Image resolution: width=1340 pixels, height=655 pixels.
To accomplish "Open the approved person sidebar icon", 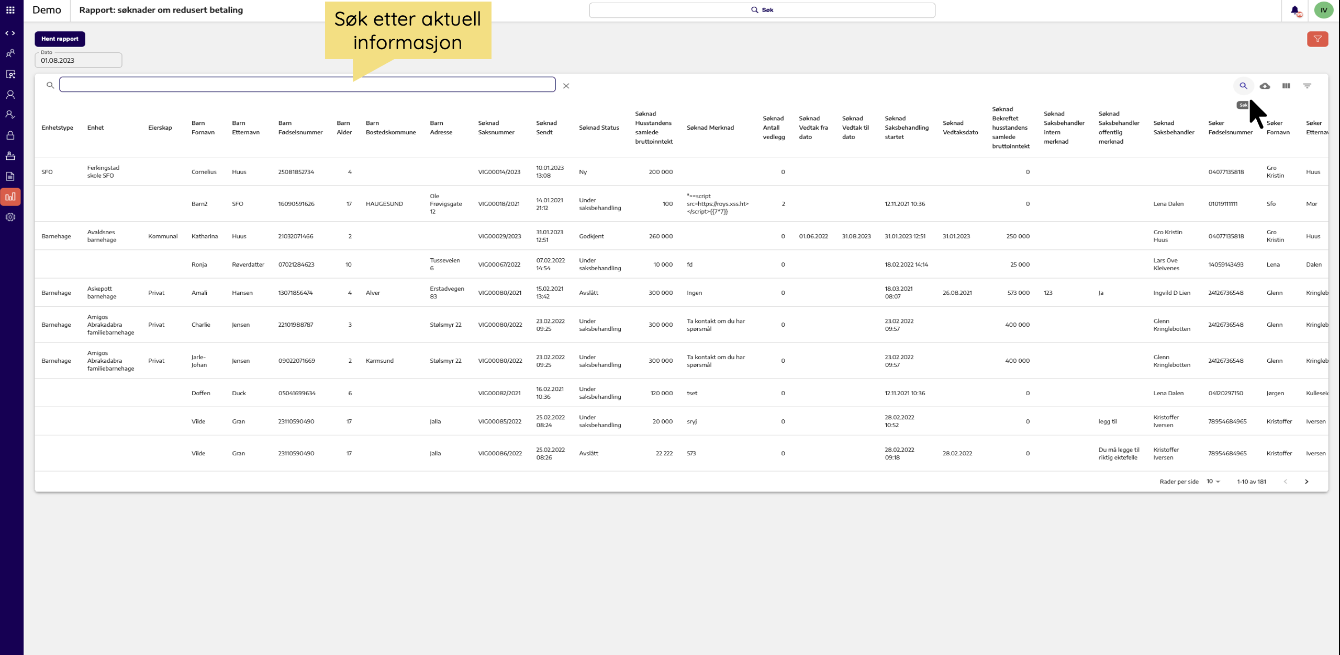I will click(x=10, y=115).
